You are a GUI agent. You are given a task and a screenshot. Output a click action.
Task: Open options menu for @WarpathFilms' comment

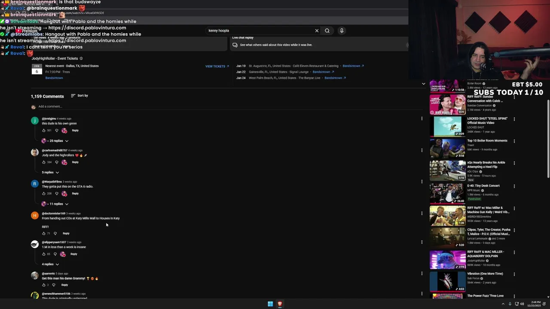click(x=422, y=182)
